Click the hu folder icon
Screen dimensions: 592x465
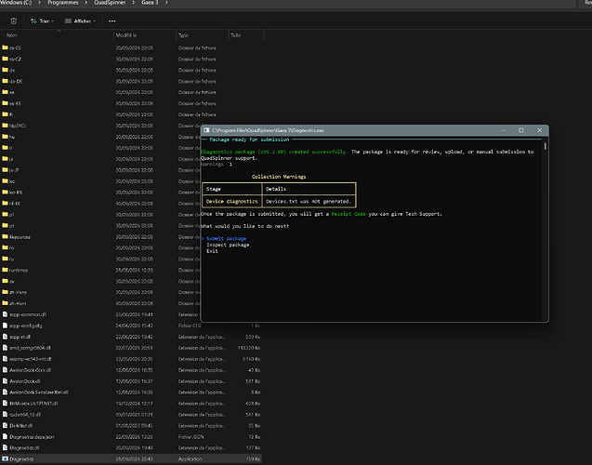(x=5, y=137)
